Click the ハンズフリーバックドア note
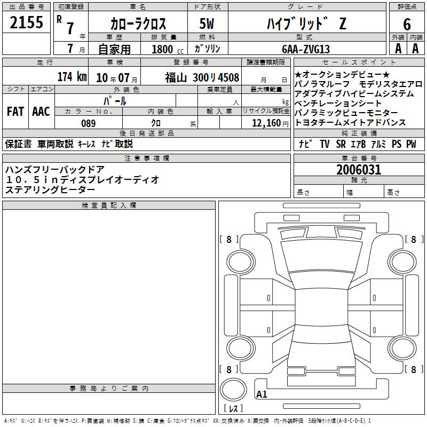The height and width of the screenshot is (427, 427). (55, 169)
